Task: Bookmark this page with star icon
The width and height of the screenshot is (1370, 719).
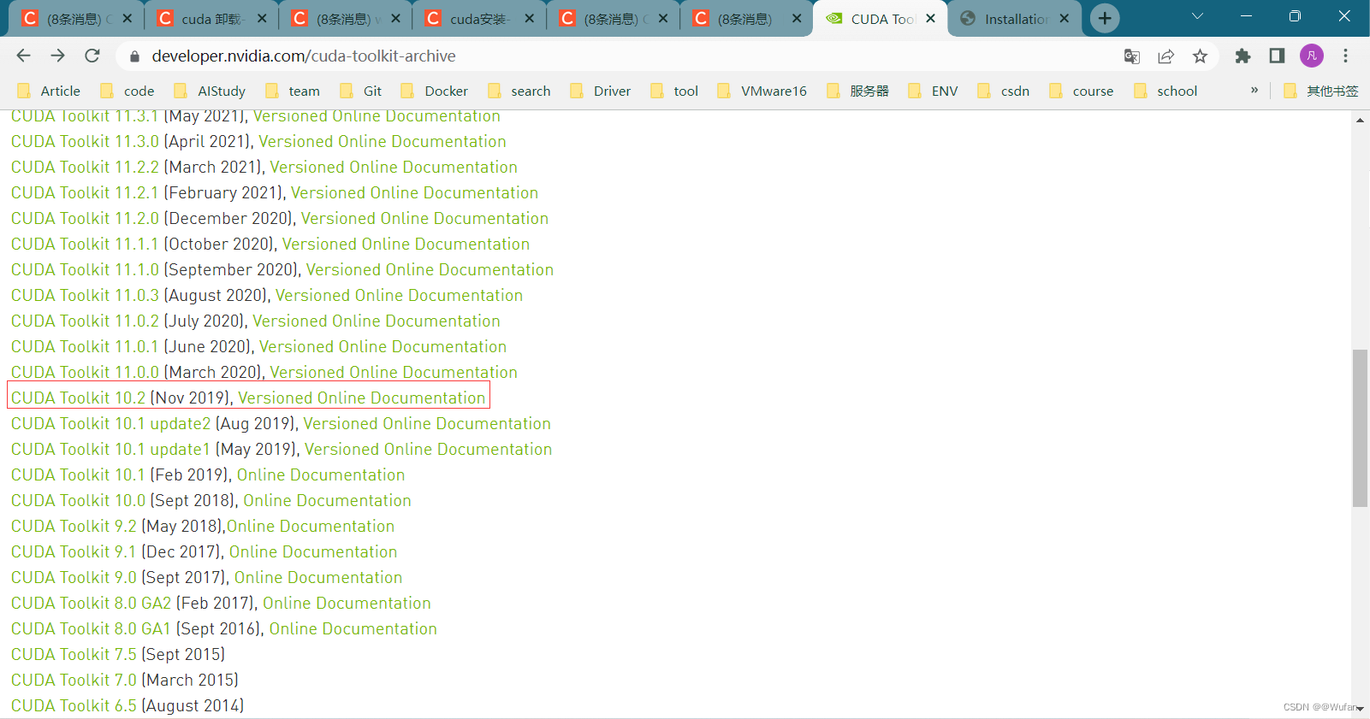Action: pyautogui.click(x=1200, y=56)
